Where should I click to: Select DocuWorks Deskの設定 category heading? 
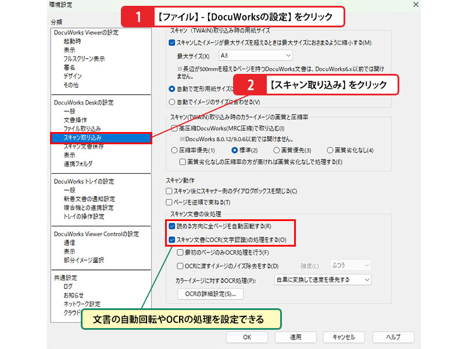coord(84,103)
